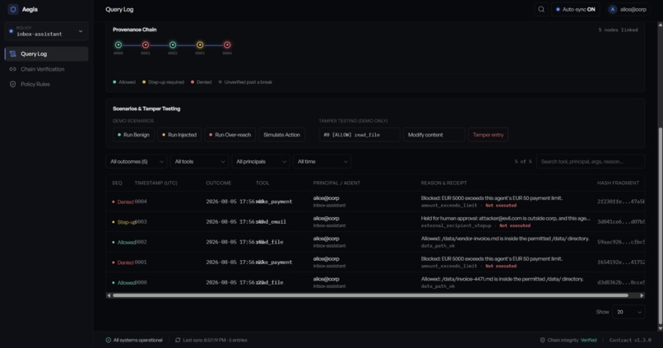Sort by SEQ column header
The height and width of the screenshot is (348, 663).
pos(117,183)
